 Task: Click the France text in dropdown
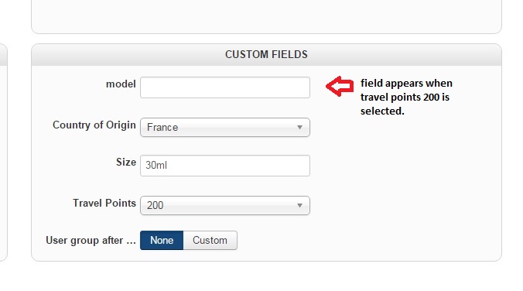pyautogui.click(x=162, y=128)
